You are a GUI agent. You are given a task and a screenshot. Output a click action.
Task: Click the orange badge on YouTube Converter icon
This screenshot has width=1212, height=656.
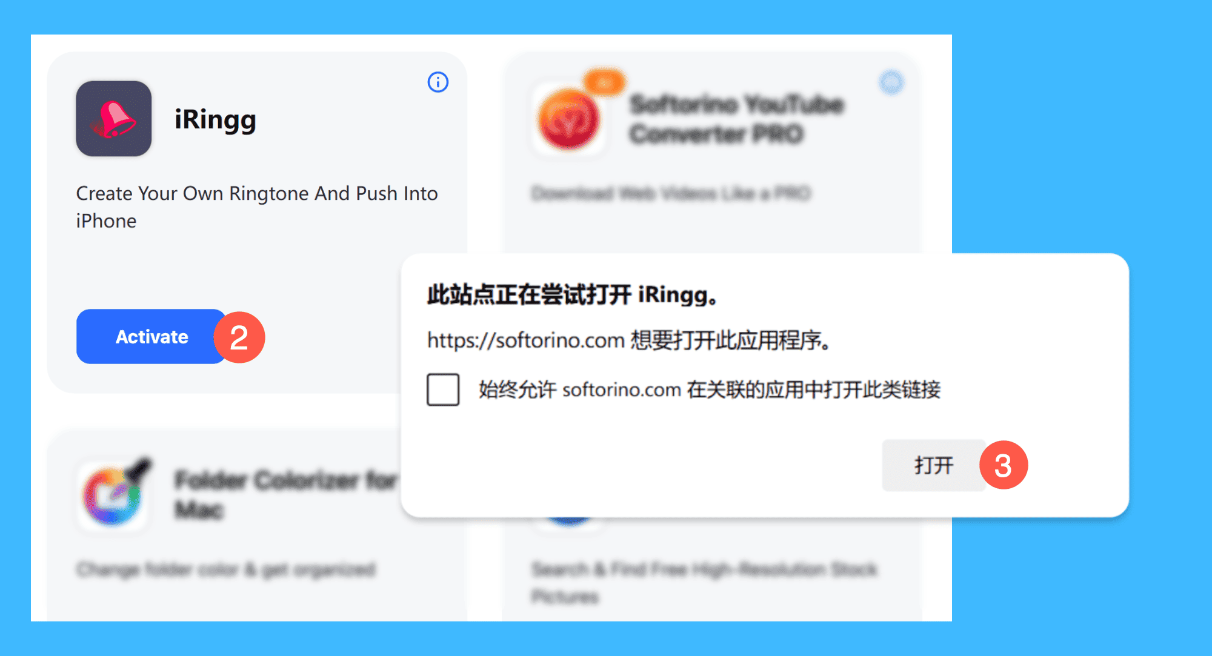click(x=604, y=82)
